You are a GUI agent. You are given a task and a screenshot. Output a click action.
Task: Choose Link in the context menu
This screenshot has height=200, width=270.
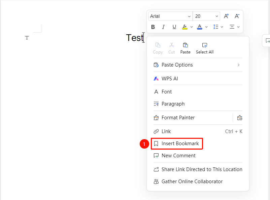[x=198, y=131]
